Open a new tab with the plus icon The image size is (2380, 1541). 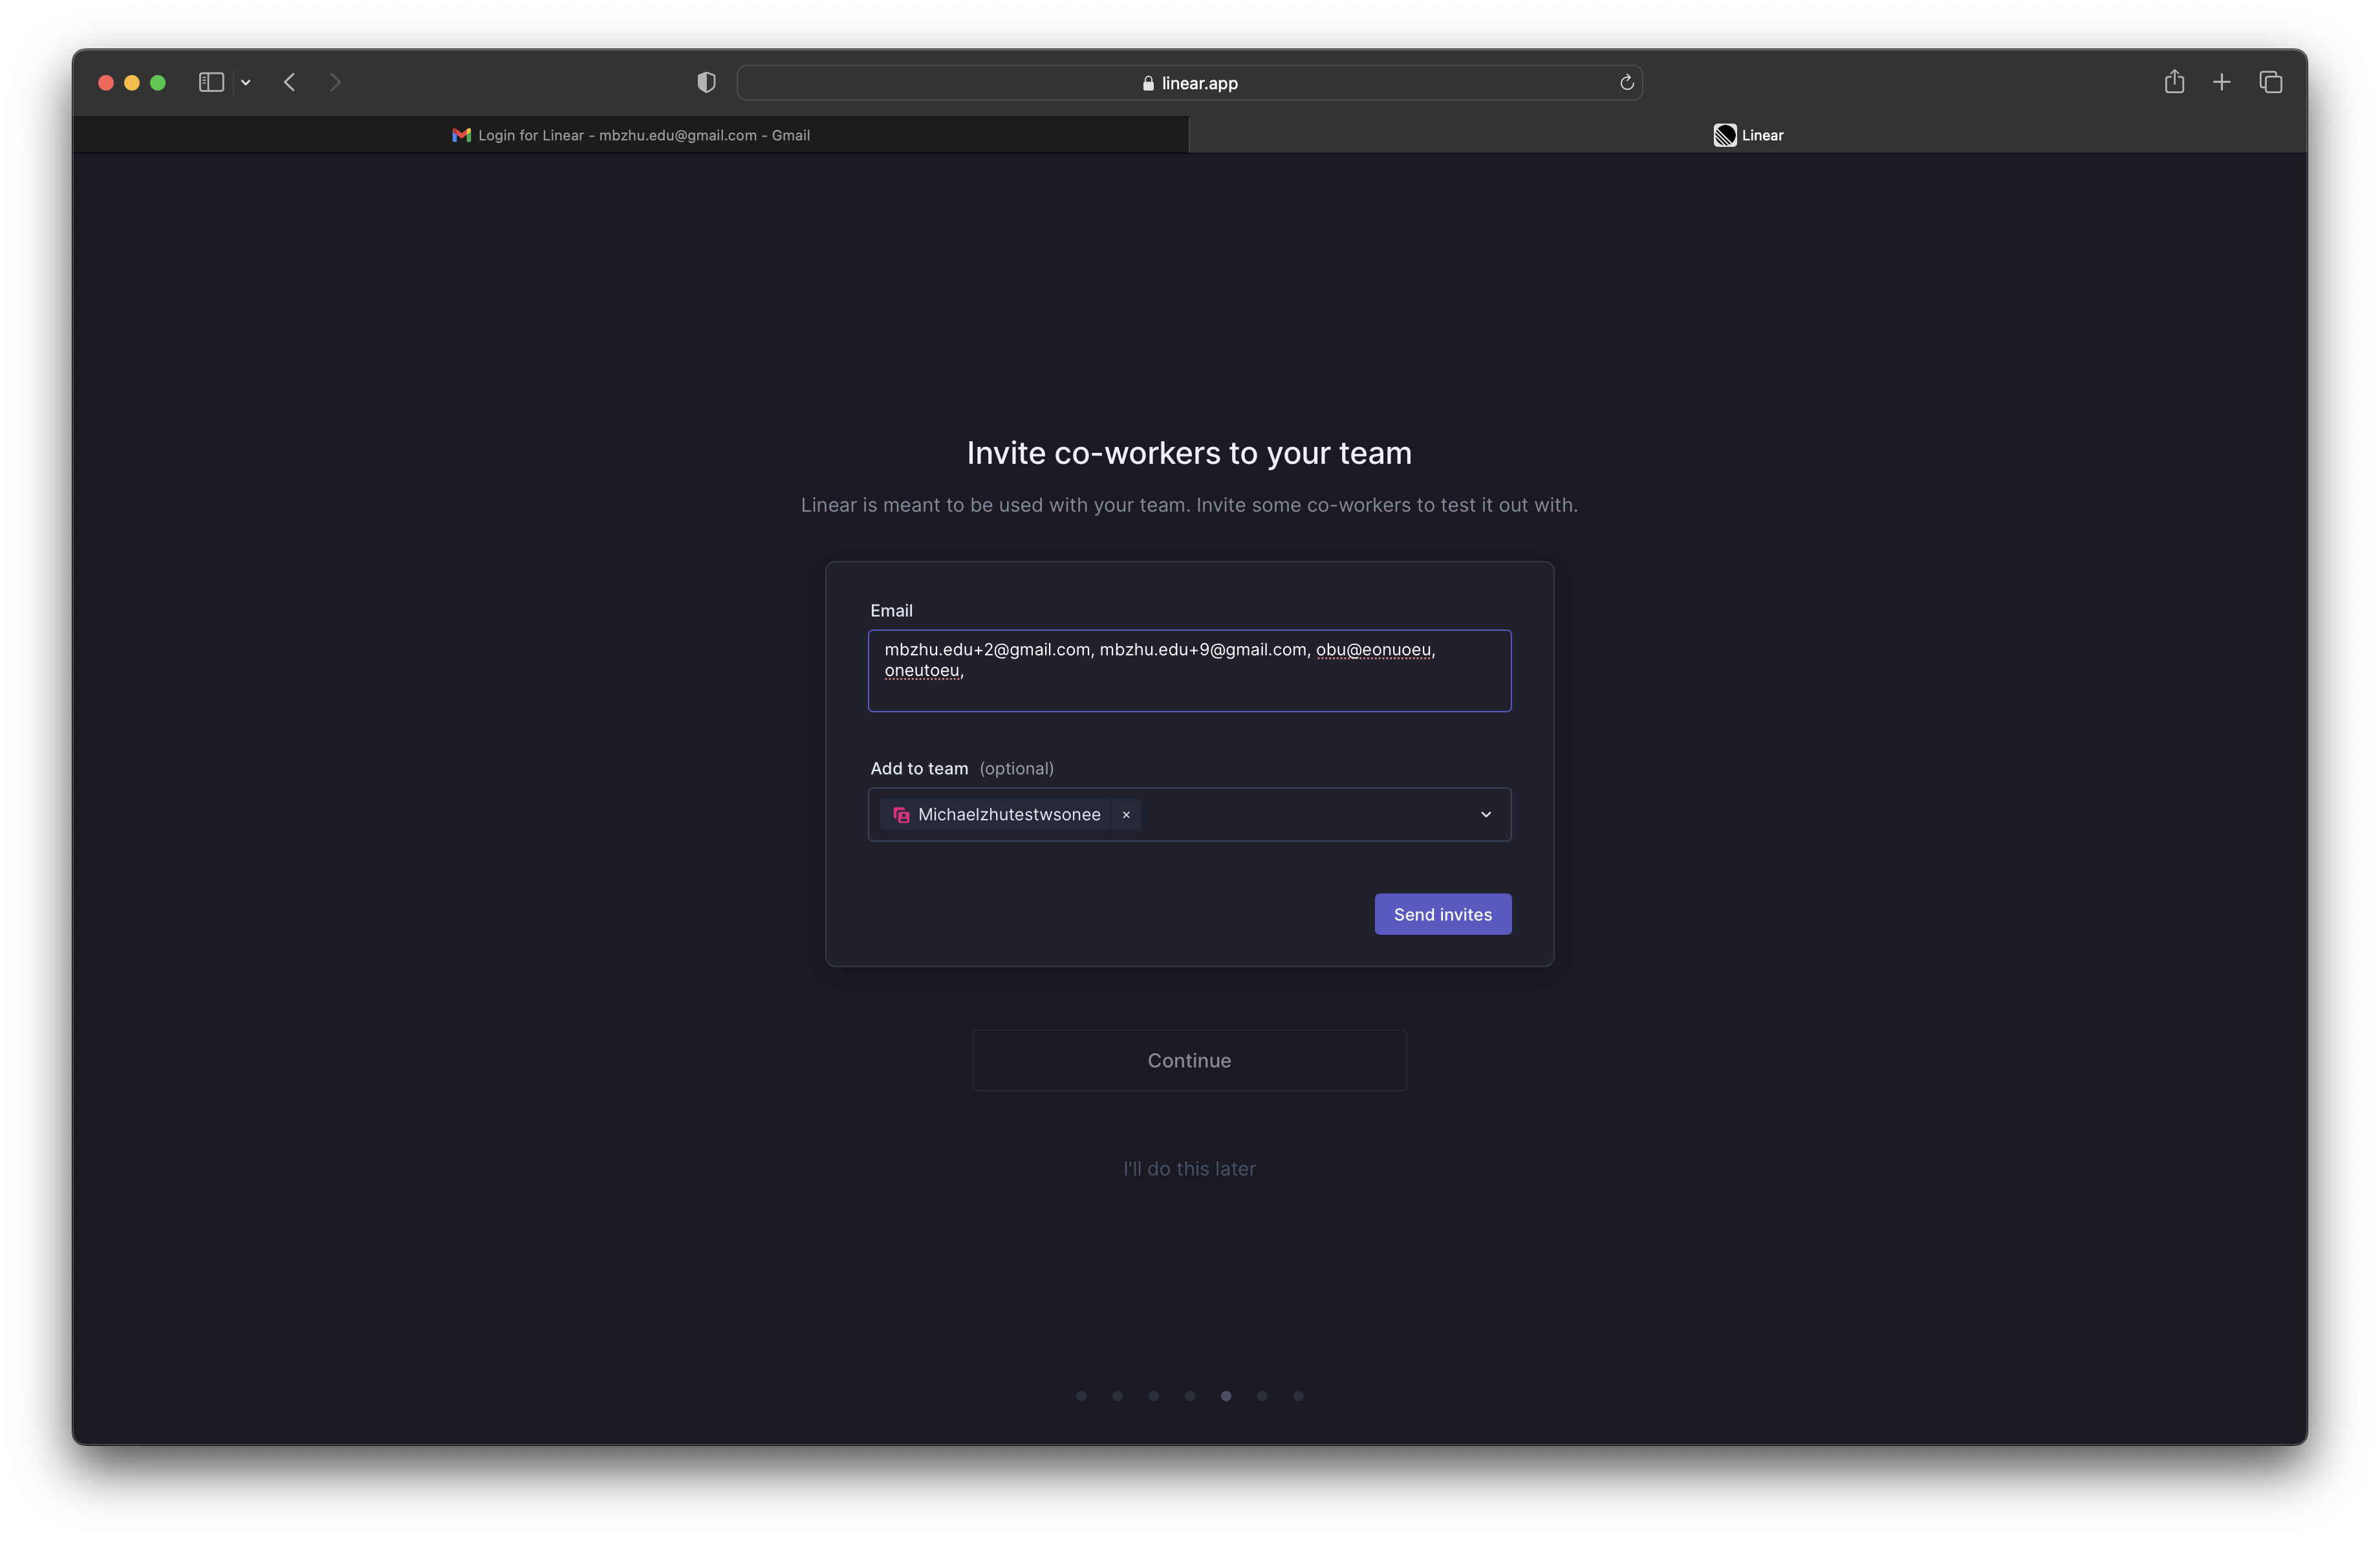click(x=2222, y=83)
